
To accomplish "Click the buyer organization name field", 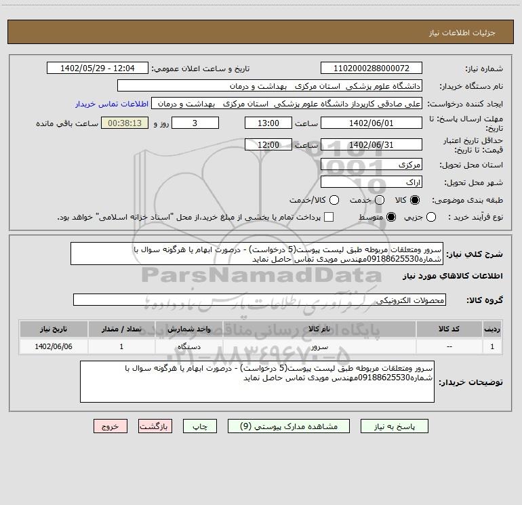I will [270, 85].
